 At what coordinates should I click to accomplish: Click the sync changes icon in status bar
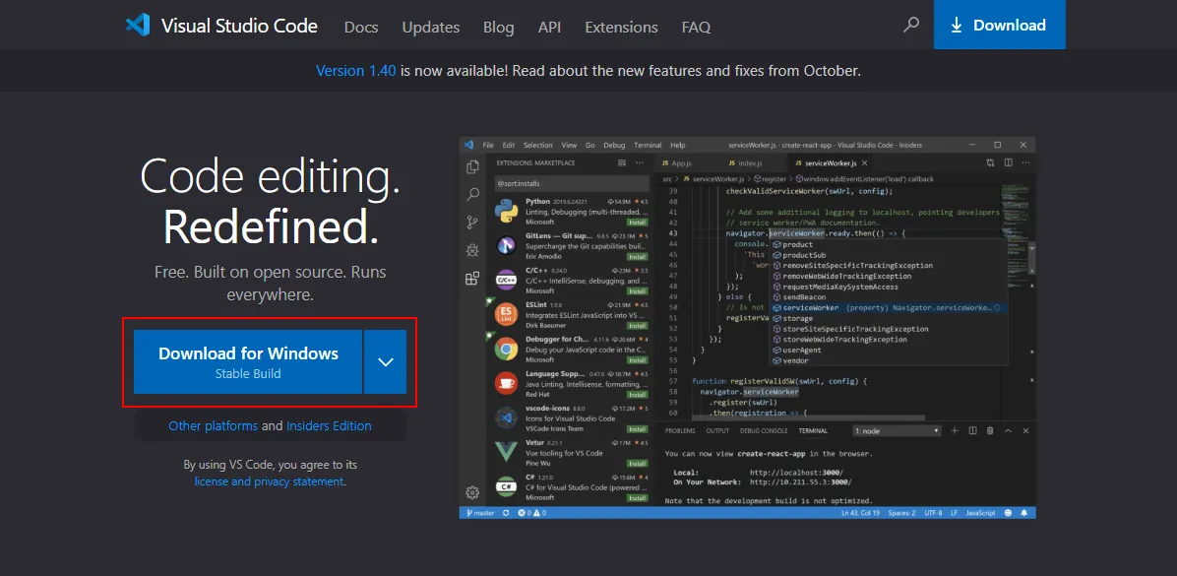pos(506,513)
